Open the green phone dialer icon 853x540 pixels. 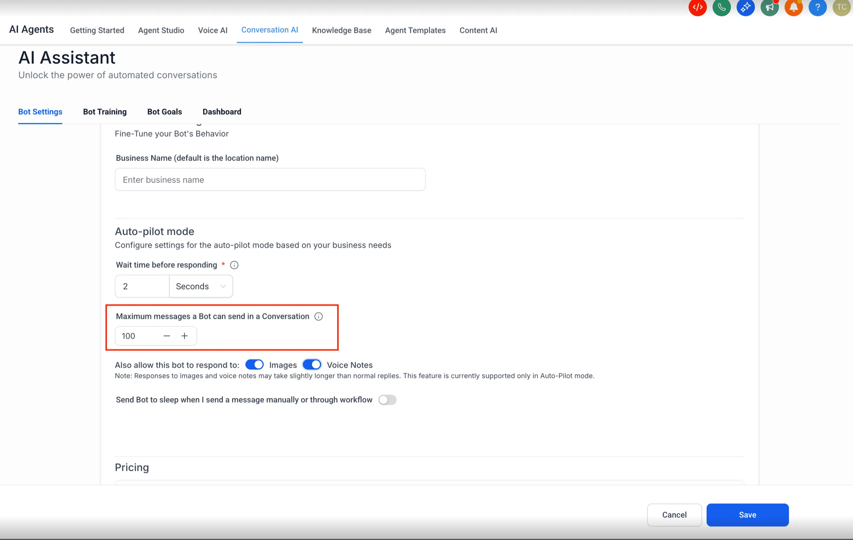721,7
